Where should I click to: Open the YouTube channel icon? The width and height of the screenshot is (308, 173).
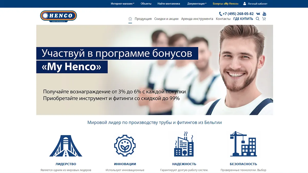[264, 14]
